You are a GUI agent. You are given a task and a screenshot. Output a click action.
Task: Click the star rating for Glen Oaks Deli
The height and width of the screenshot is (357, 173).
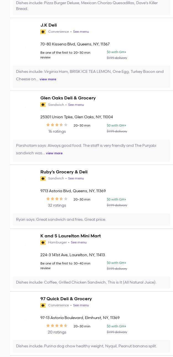[x=57, y=125]
